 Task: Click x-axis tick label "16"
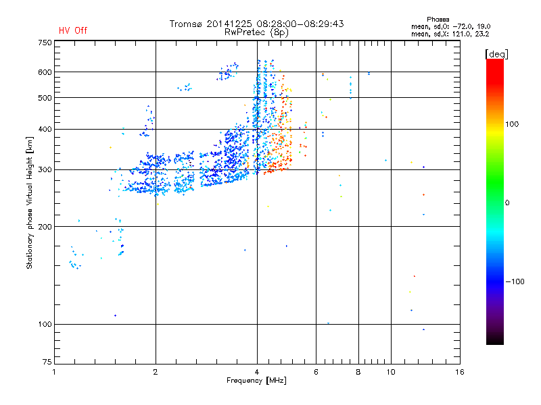[460, 372]
